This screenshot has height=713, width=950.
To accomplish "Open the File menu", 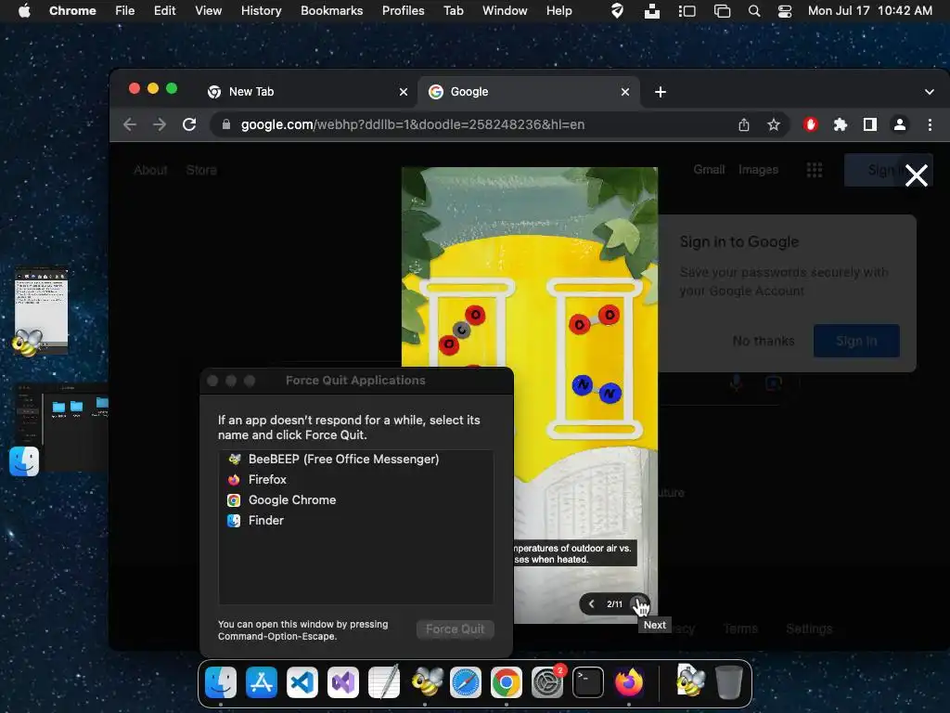I will click(125, 10).
